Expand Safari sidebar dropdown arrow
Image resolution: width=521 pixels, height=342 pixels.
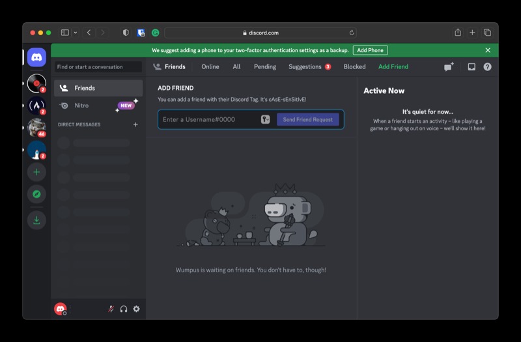tap(76, 33)
